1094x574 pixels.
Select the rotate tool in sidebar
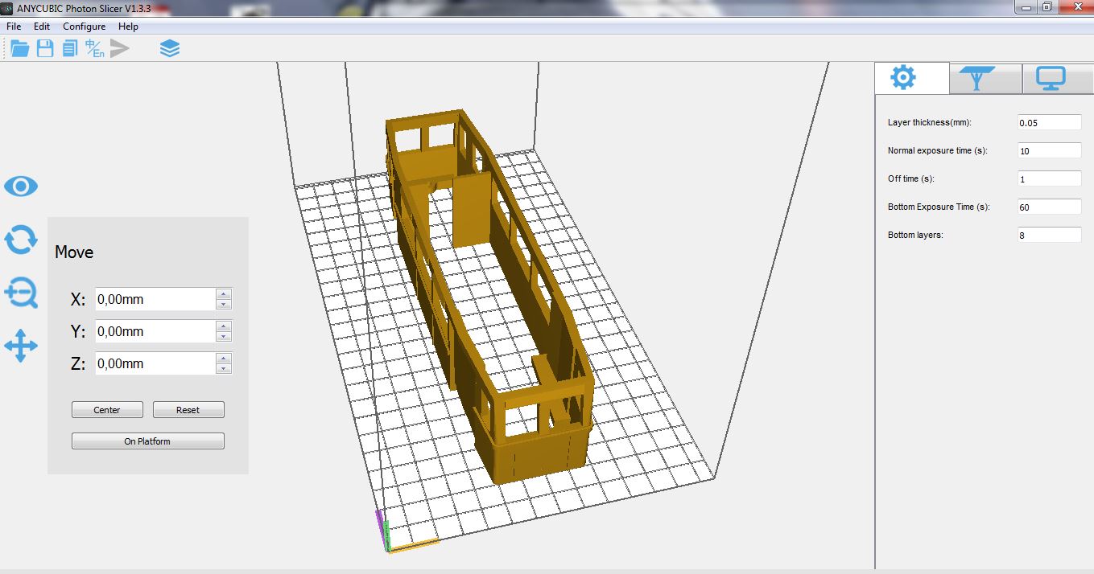click(x=21, y=240)
